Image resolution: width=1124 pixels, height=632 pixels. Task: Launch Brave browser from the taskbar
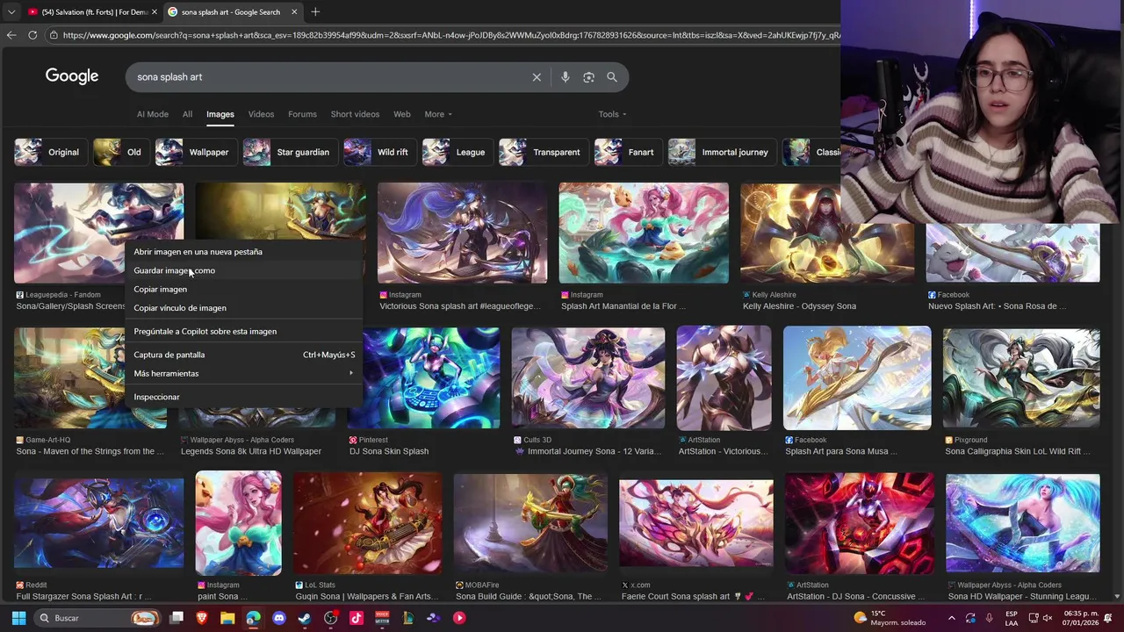click(202, 618)
